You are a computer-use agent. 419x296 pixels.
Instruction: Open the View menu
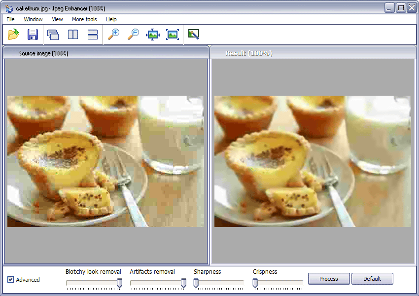(x=57, y=19)
